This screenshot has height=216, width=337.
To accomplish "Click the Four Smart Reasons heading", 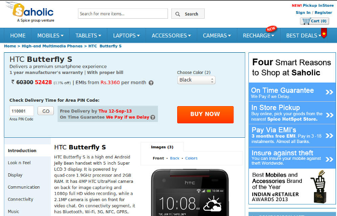I will tap(292, 67).
